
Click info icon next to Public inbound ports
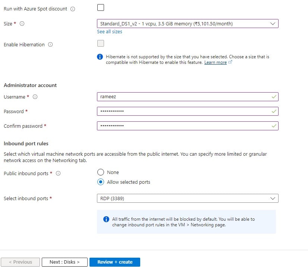(58, 173)
